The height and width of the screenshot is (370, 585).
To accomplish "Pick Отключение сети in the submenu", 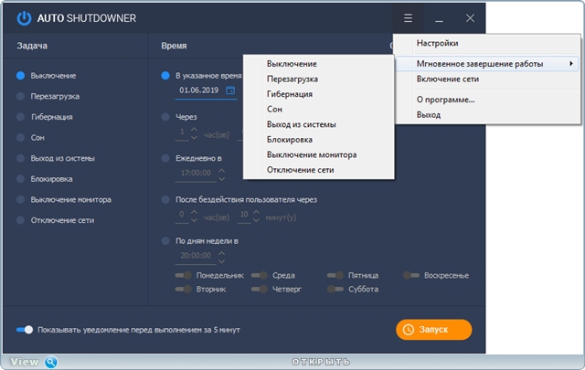I will click(319, 170).
